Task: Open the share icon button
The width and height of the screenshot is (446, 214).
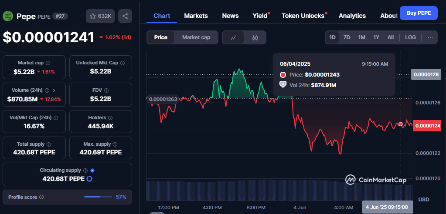Action: [125, 16]
